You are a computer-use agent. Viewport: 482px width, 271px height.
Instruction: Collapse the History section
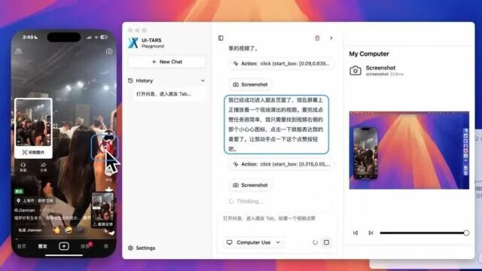[203, 81]
